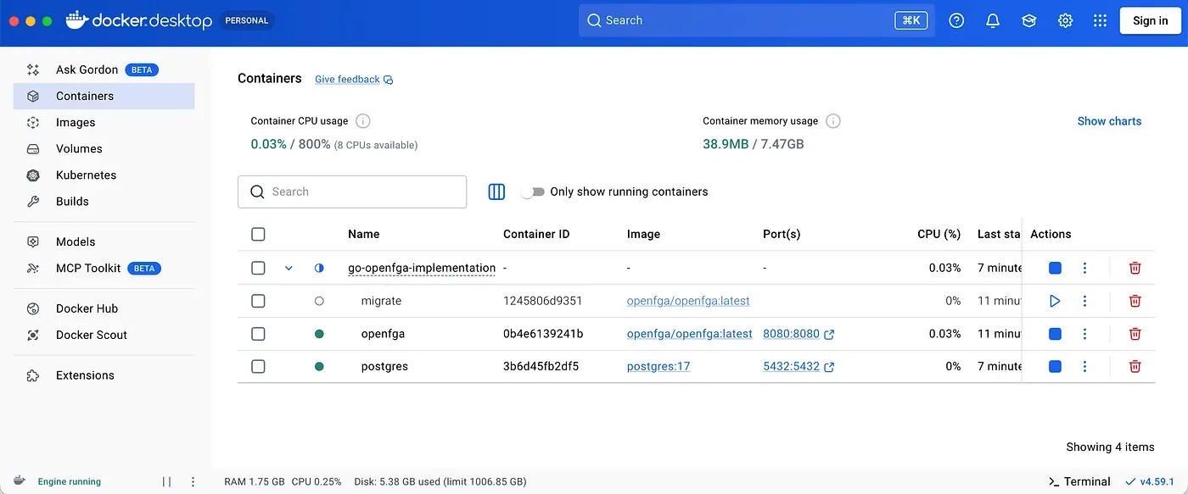Open the Learning center graduation cap icon
Screen dimensions: 1188x494
(1029, 20)
